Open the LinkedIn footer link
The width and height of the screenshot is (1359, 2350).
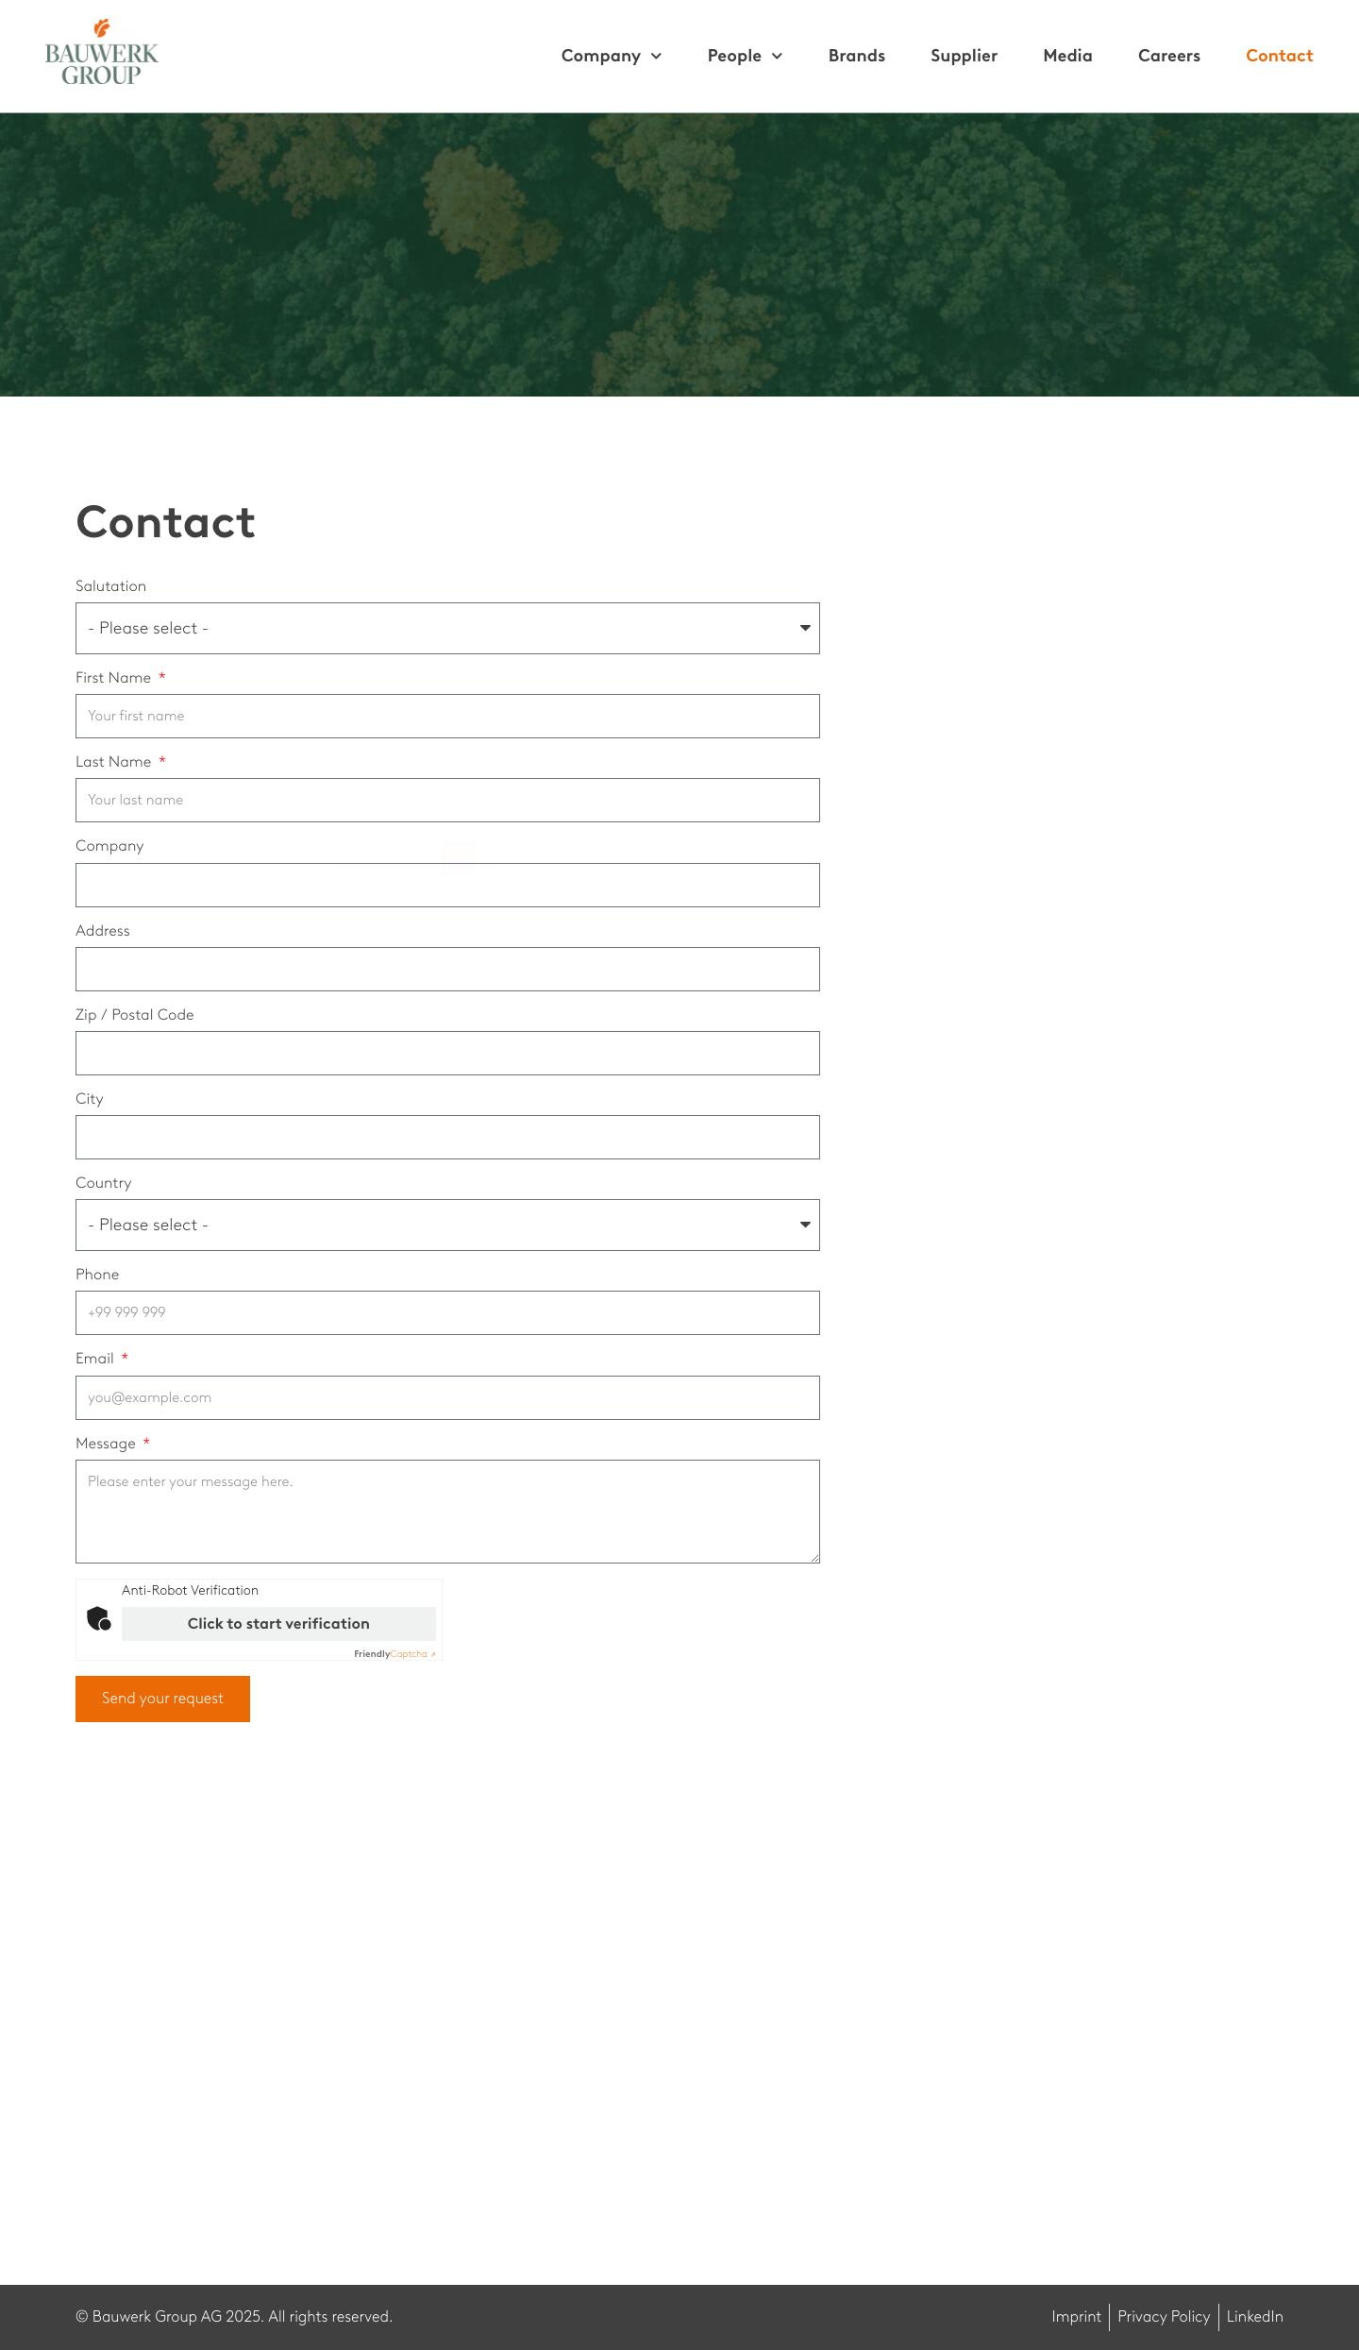click(1254, 2316)
